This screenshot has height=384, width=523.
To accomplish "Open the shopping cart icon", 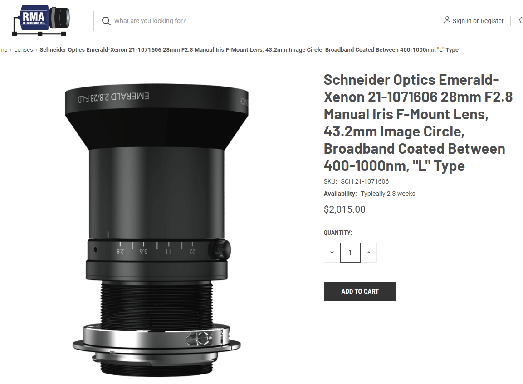I will (x=521, y=21).
